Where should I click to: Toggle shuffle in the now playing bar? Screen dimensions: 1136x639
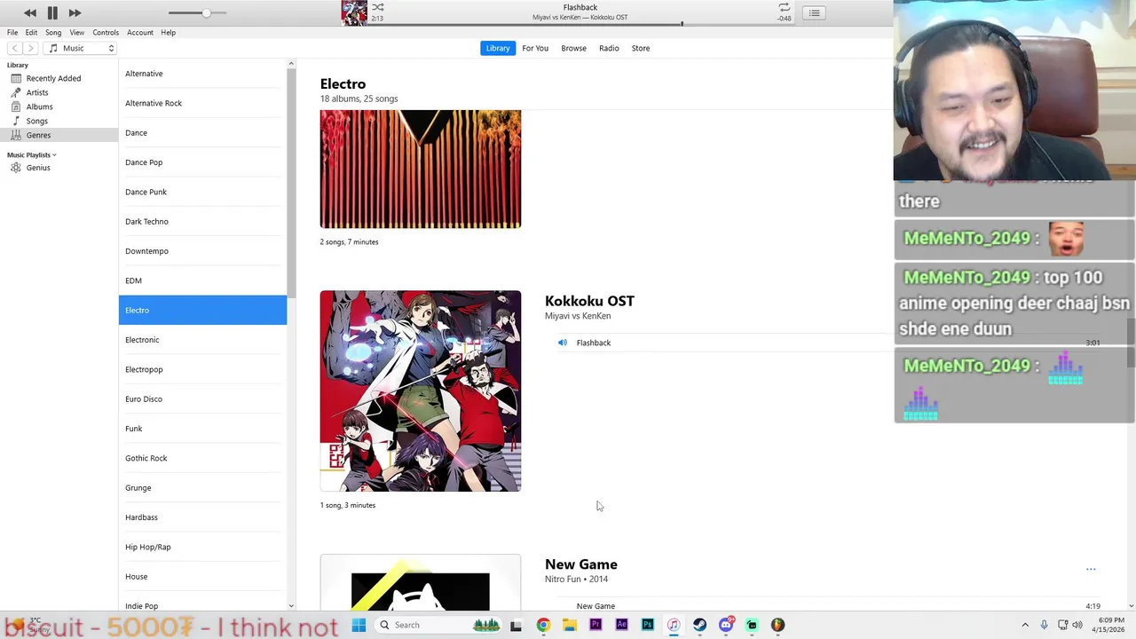tap(378, 7)
